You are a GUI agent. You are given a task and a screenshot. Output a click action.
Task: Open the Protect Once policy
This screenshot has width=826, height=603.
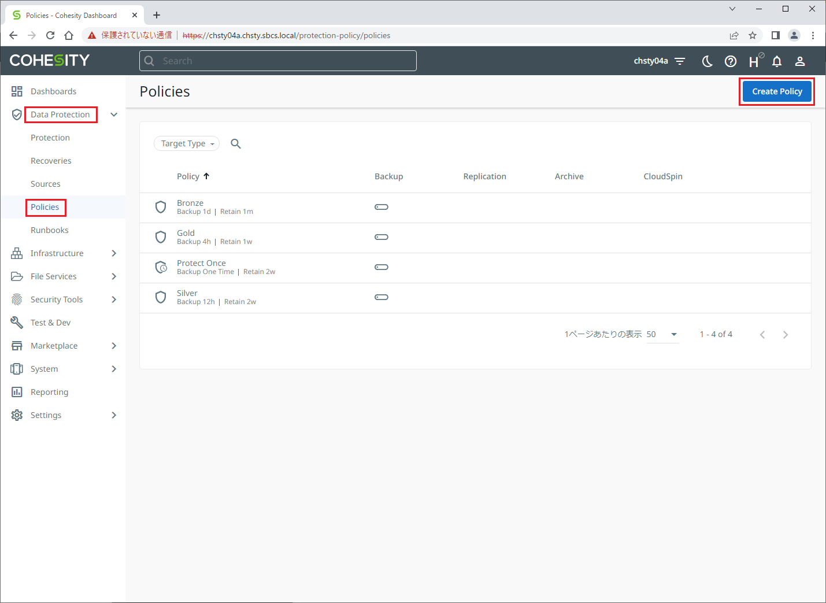point(201,263)
